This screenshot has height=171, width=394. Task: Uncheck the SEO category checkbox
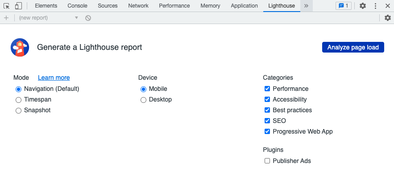point(267,121)
